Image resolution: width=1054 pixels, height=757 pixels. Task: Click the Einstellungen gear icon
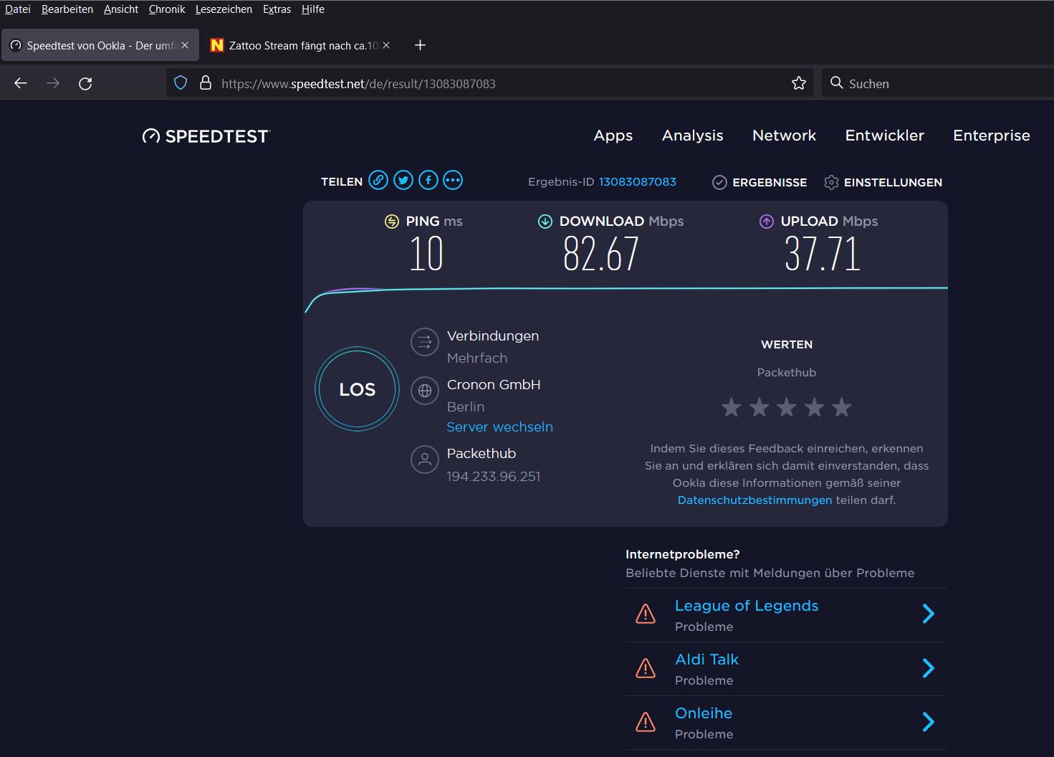(x=831, y=183)
